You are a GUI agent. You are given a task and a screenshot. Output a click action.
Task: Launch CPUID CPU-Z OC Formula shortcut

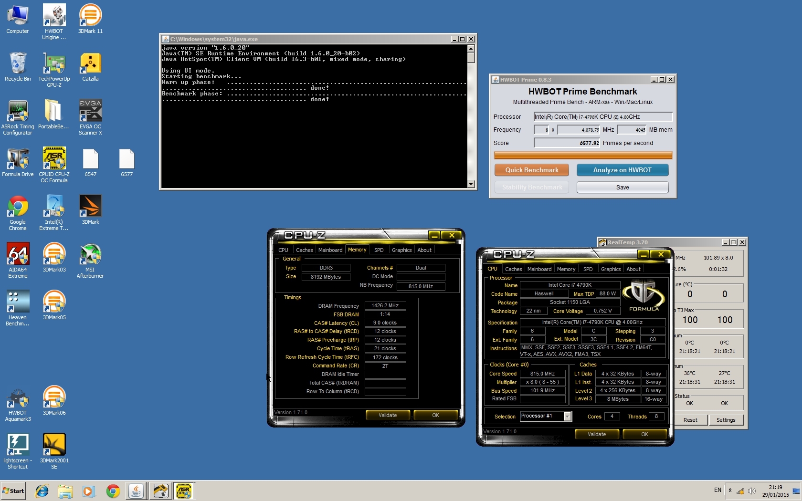(54, 166)
